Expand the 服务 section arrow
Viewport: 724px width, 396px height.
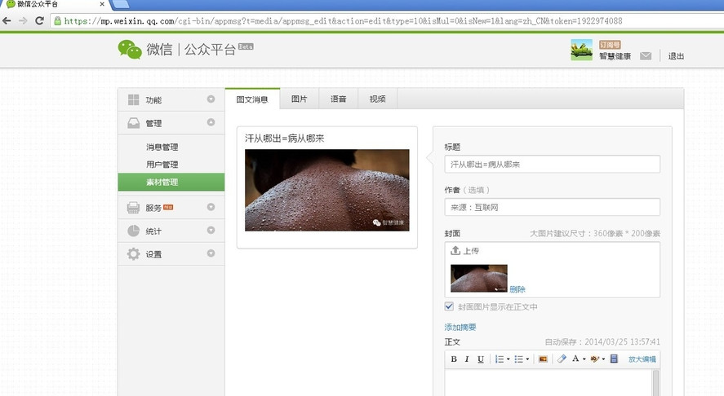[x=211, y=207]
